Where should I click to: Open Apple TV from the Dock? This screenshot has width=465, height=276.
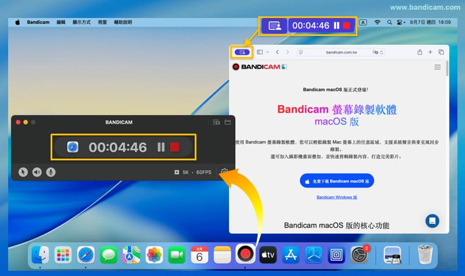268,255
